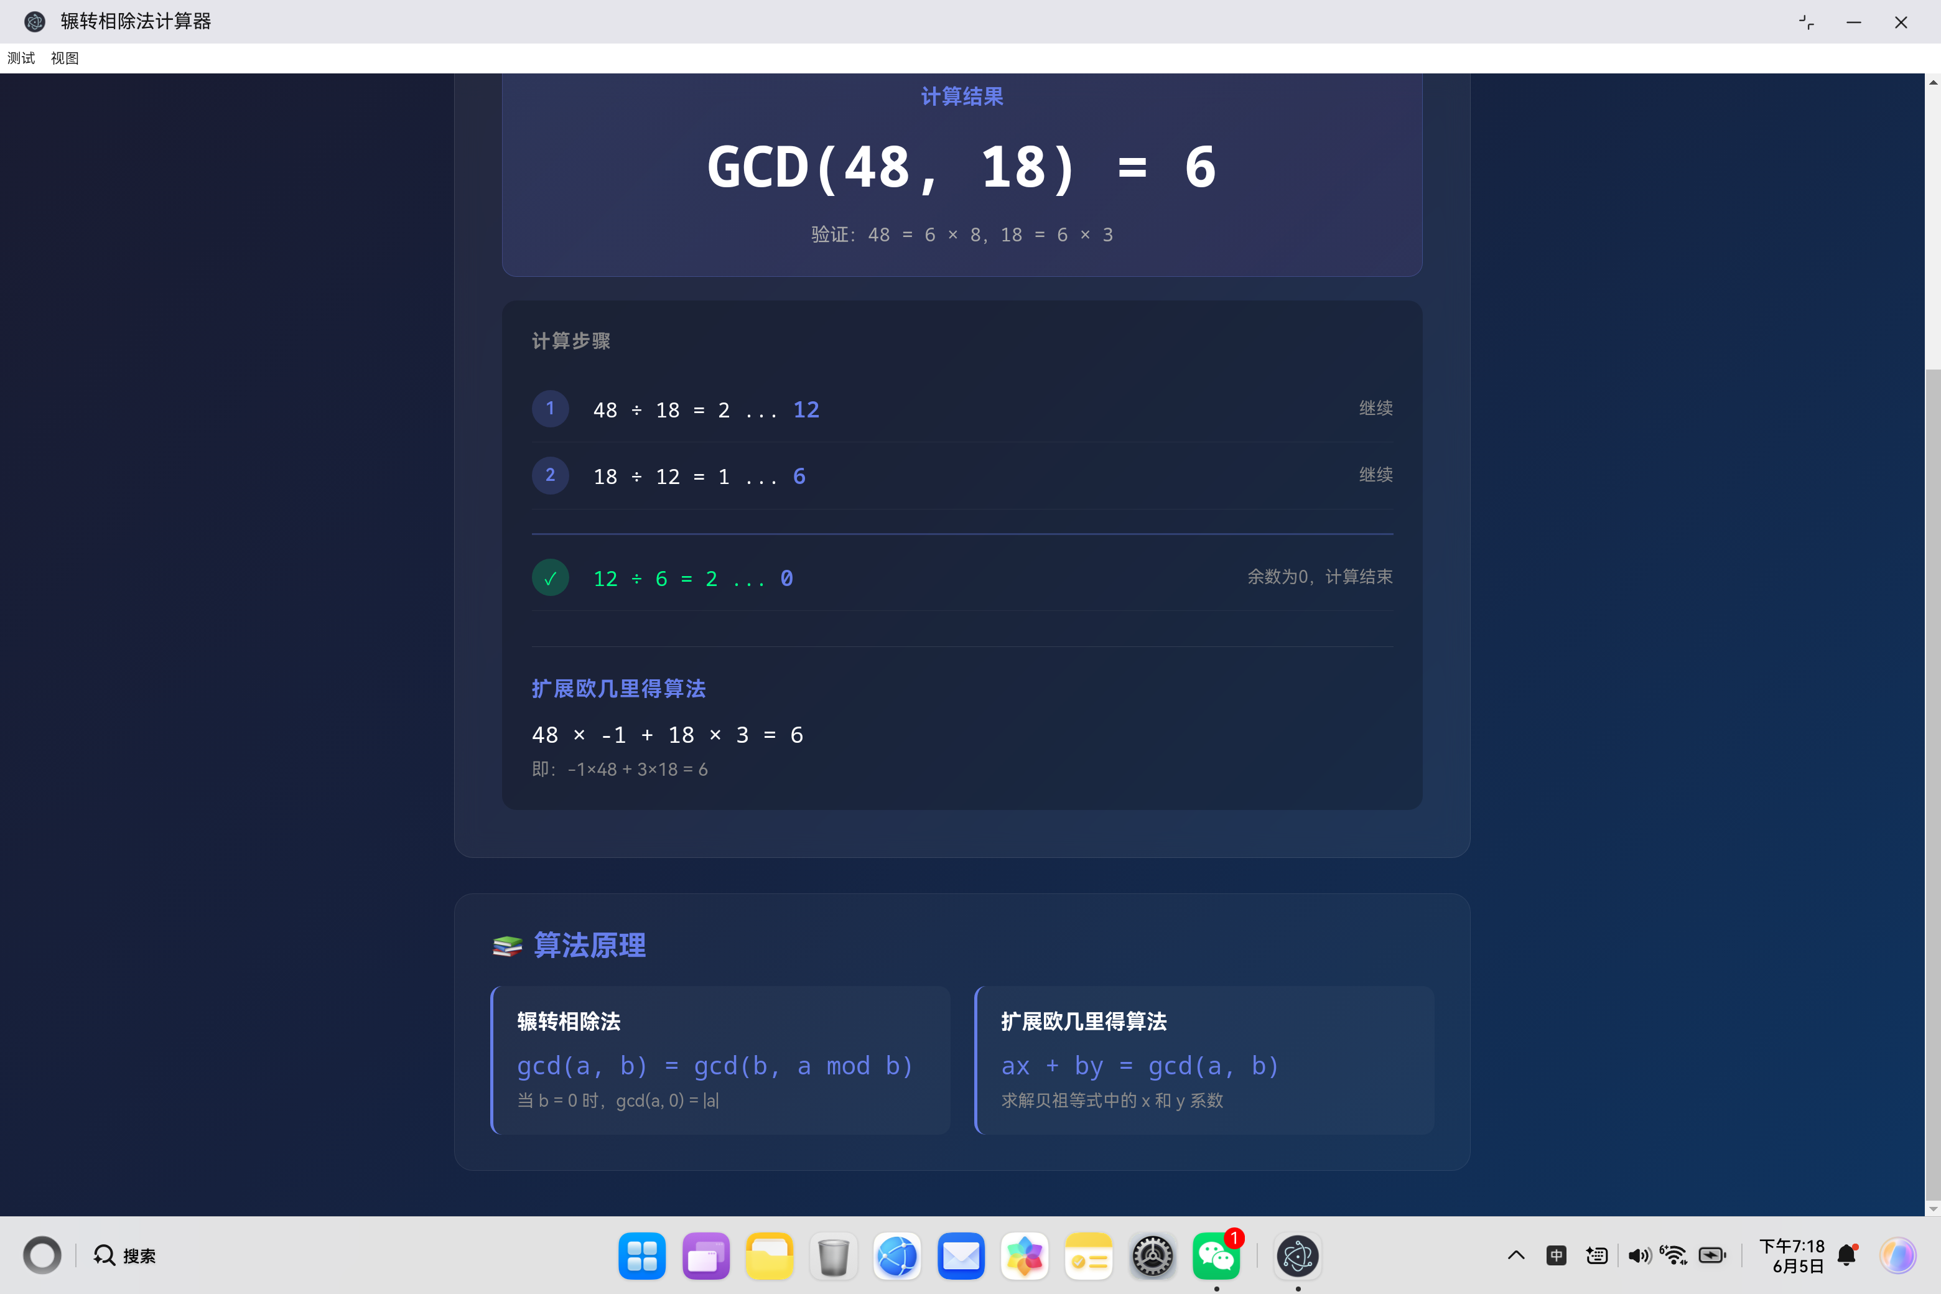Click the 扩展欧几里得算法 heading in the steps panel

pyautogui.click(x=618, y=688)
